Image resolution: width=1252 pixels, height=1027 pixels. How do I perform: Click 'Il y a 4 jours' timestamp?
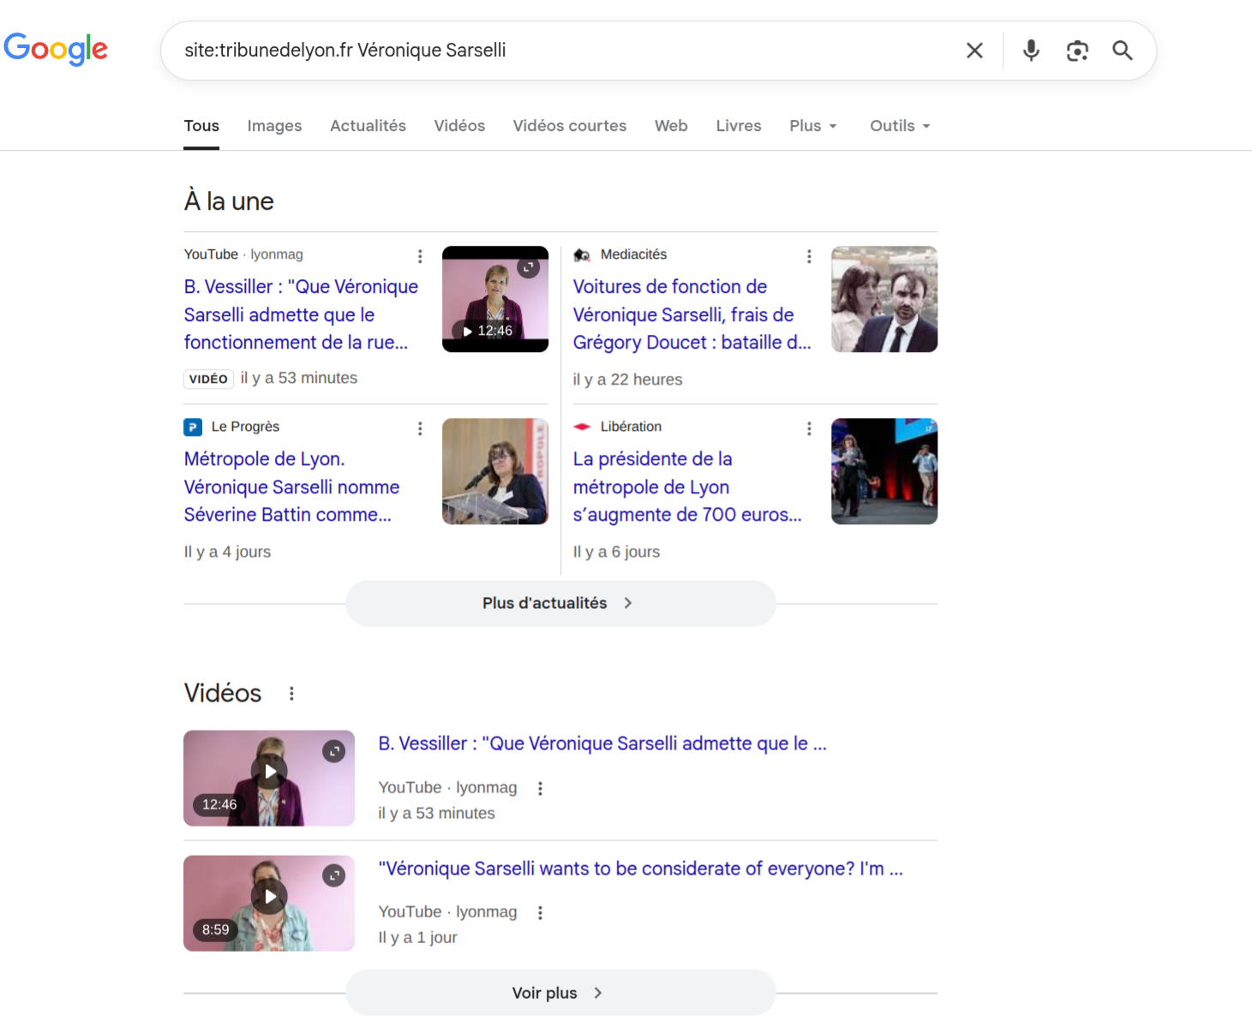pyautogui.click(x=227, y=552)
